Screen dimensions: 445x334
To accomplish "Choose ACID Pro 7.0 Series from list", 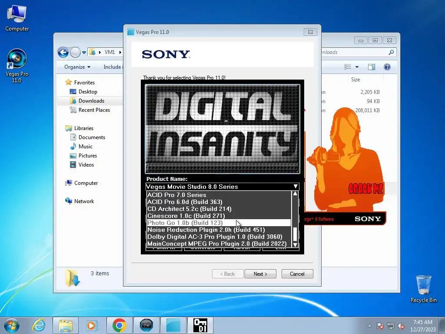I will pos(219,195).
